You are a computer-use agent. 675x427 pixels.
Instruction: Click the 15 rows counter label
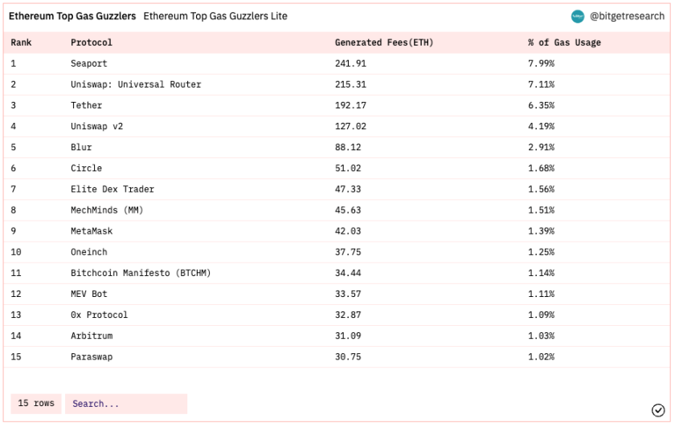(36, 404)
